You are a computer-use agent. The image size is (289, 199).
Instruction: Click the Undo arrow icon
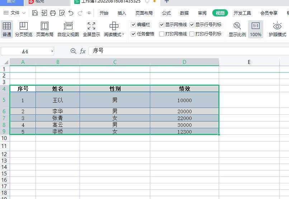(x=71, y=13)
